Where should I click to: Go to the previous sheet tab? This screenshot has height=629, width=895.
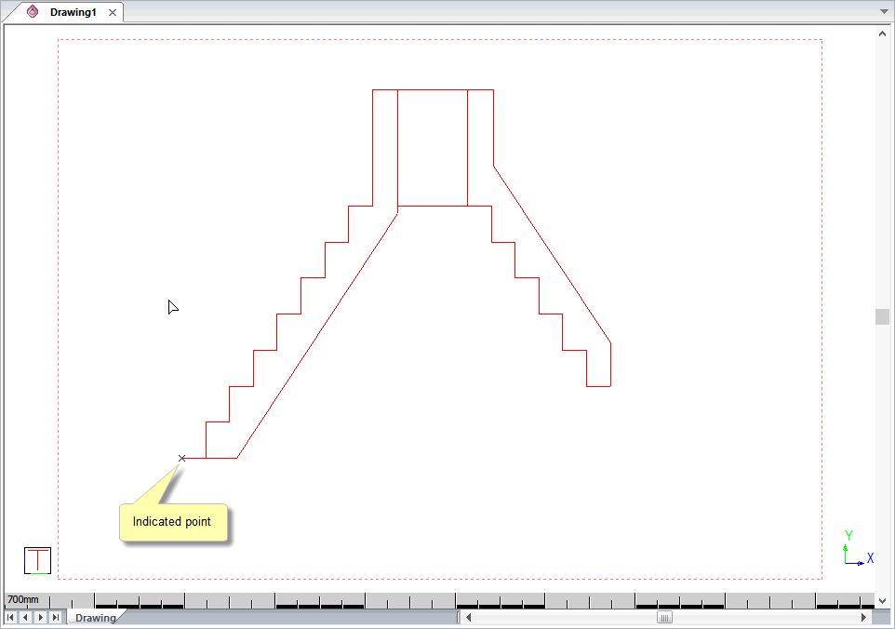coord(25,617)
